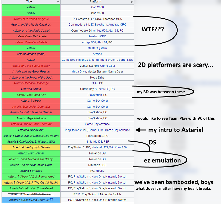Click the PlayStation 2 link in the XXL row
Viewport: 221px width, 204px height.
(73, 130)
